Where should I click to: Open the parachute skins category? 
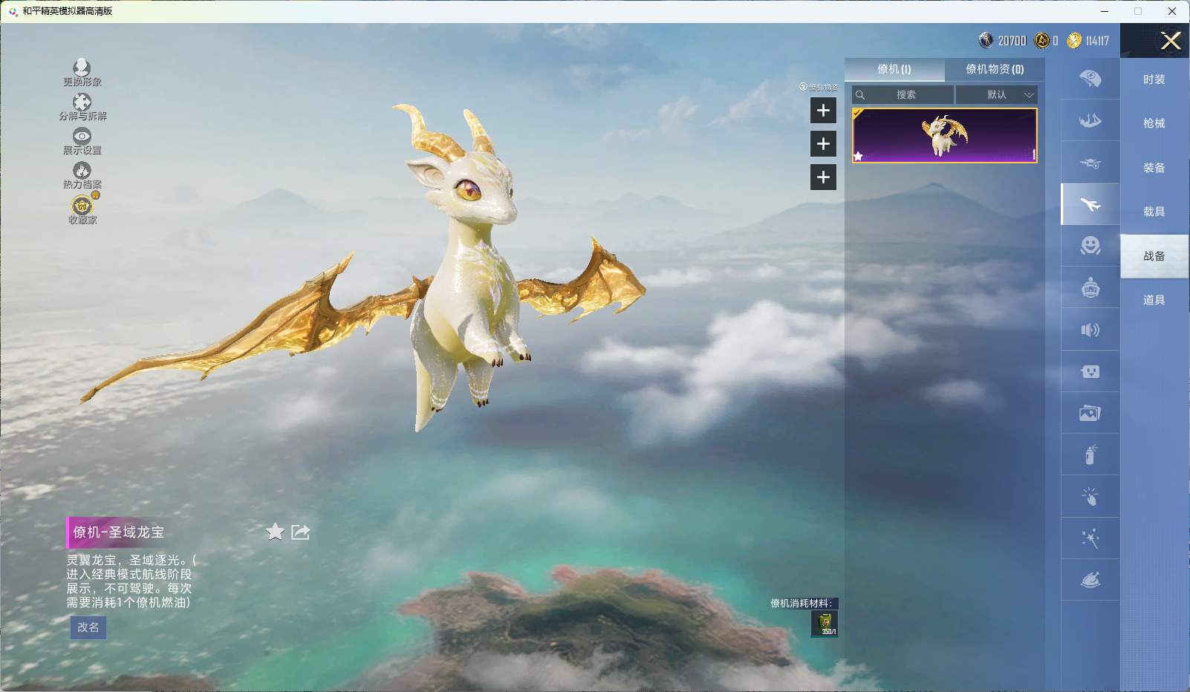pos(1090,79)
